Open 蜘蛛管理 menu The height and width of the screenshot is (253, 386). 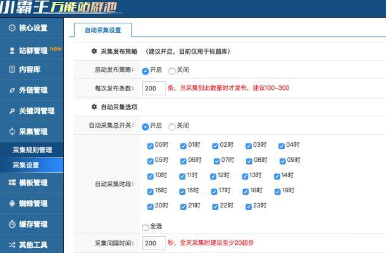pos(32,203)
